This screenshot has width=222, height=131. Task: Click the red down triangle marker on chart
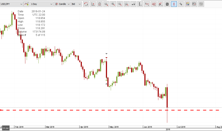[107, 58]
